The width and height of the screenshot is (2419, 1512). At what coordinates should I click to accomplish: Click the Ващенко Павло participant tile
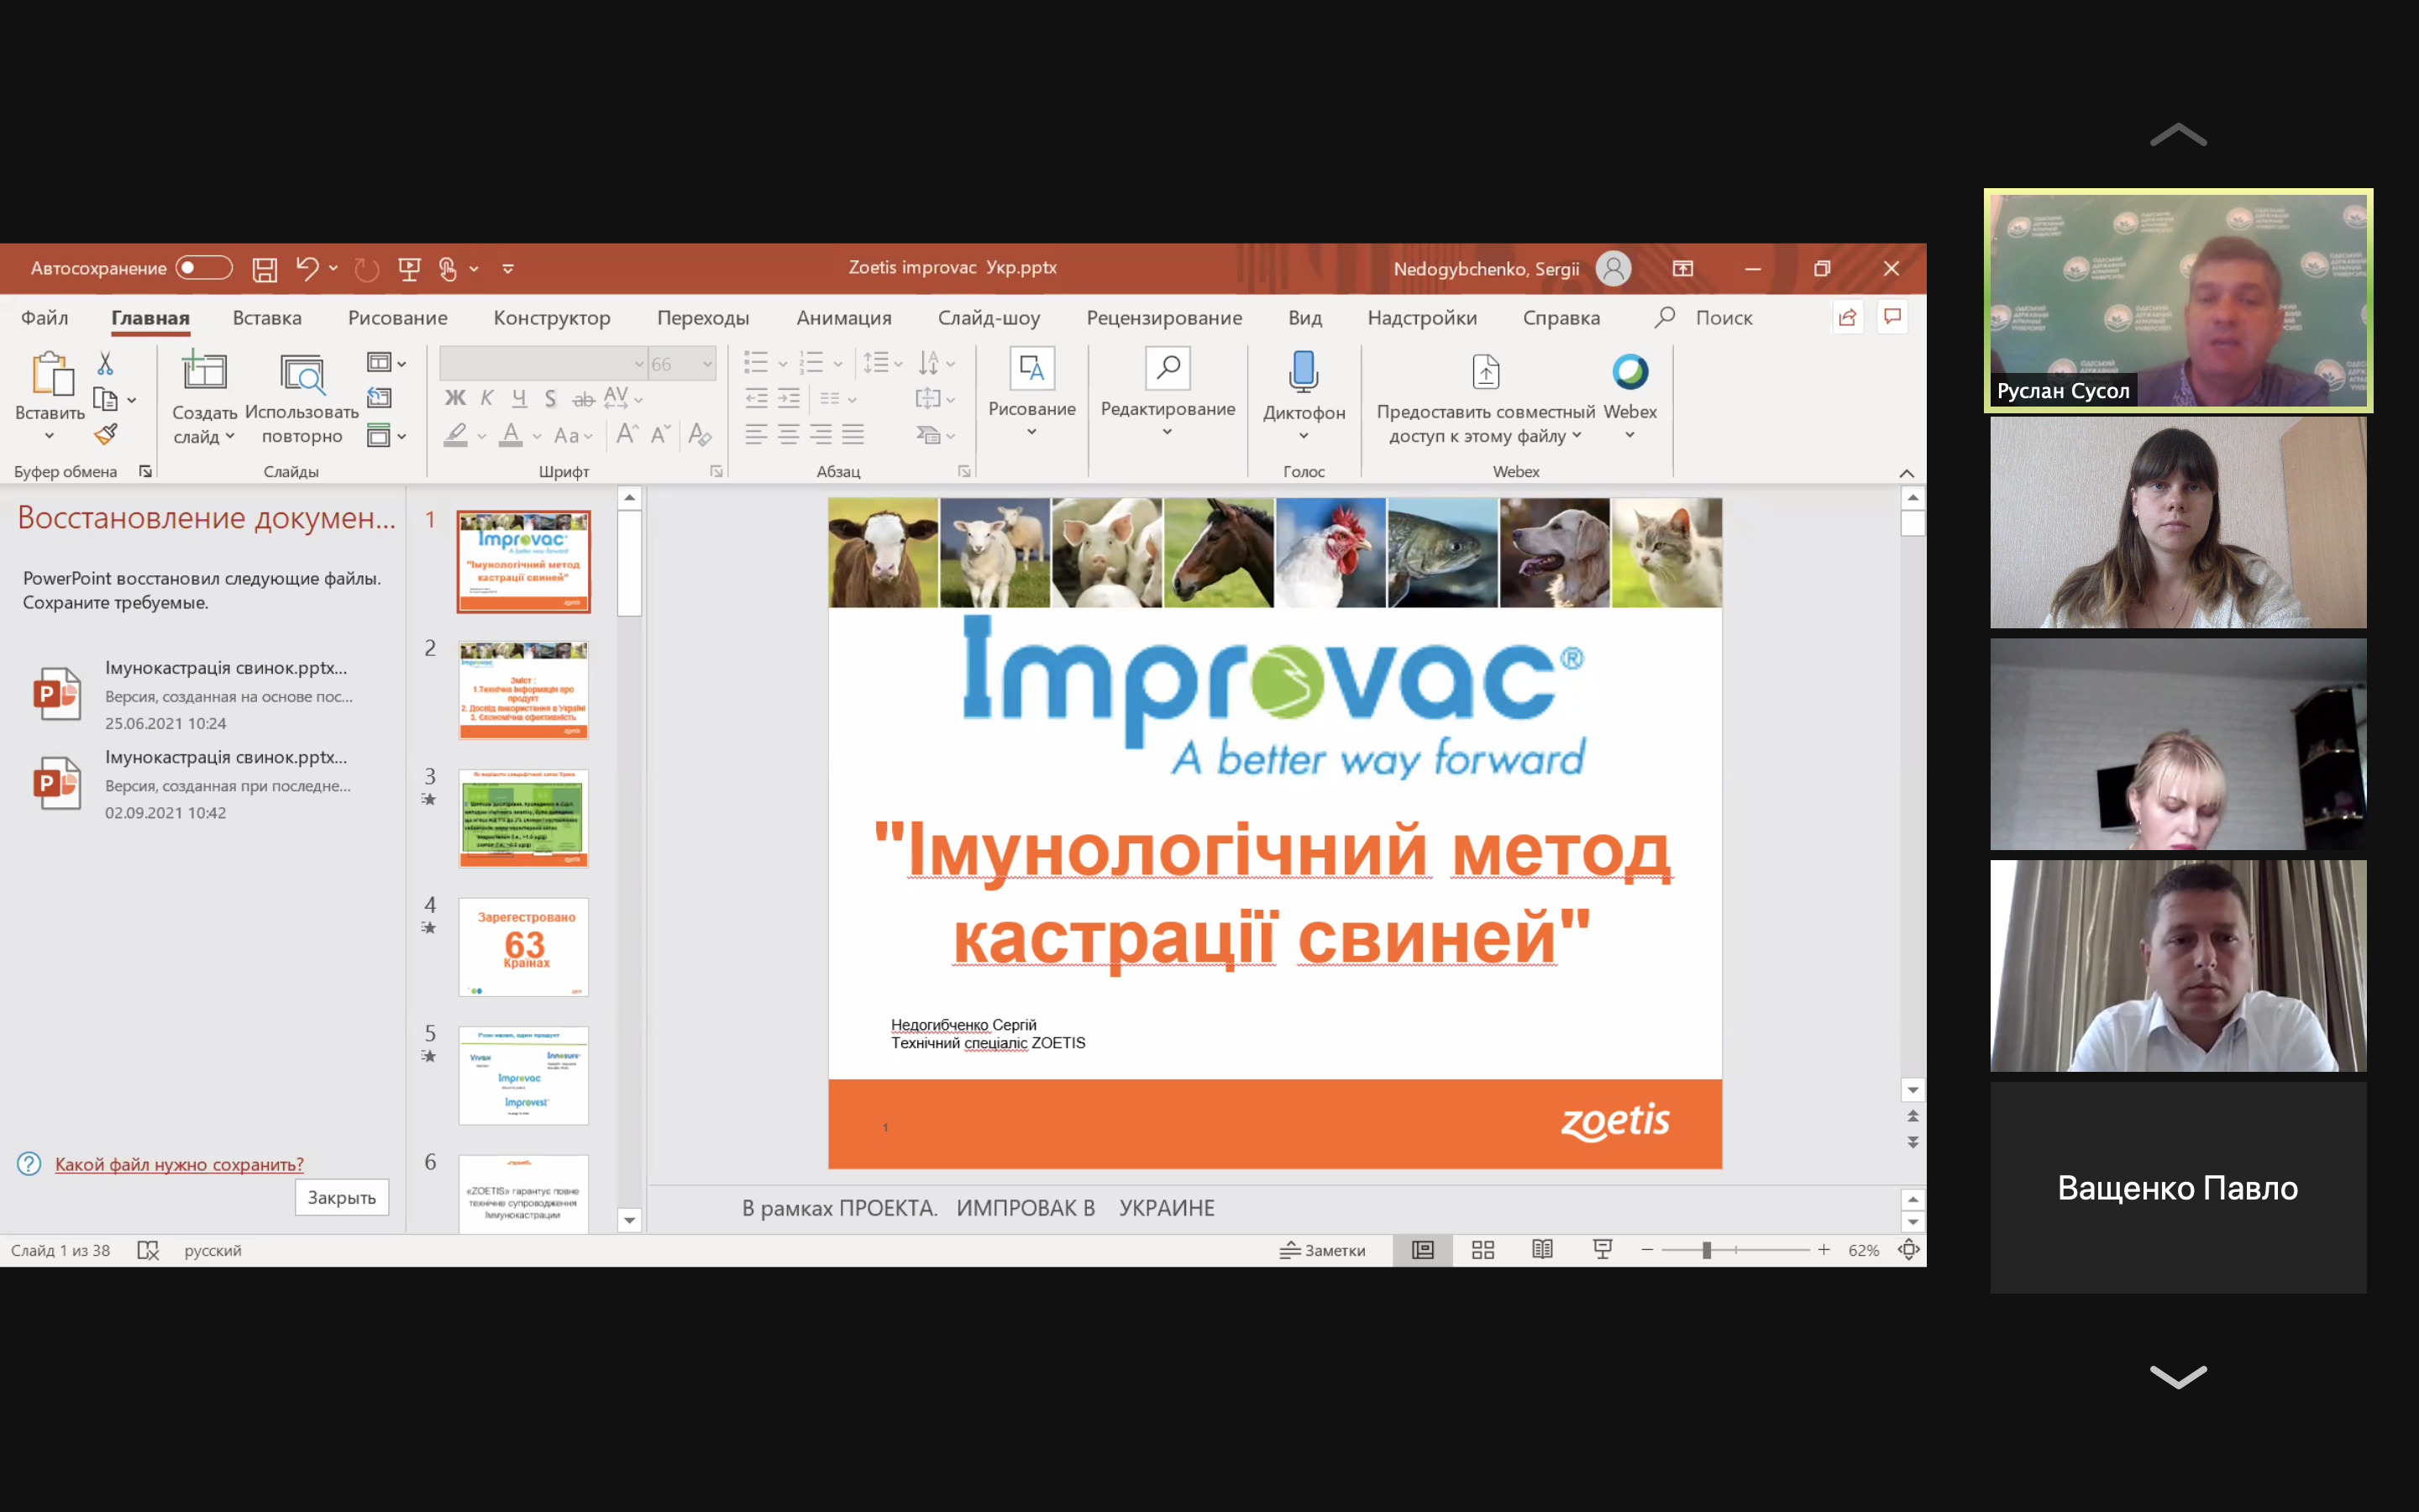(2178, 1188)
